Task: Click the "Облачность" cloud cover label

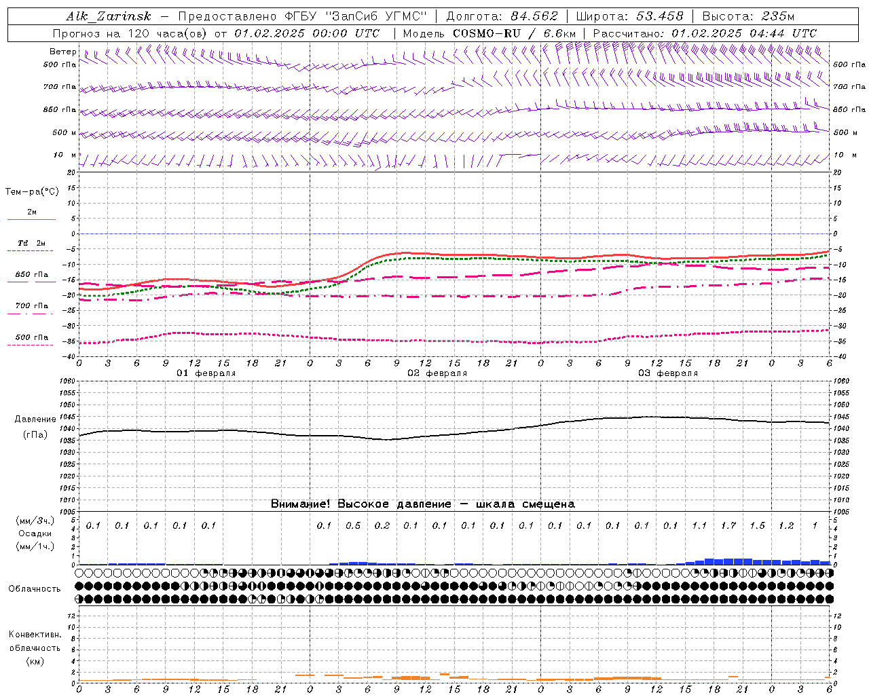Action: (35, 588)
